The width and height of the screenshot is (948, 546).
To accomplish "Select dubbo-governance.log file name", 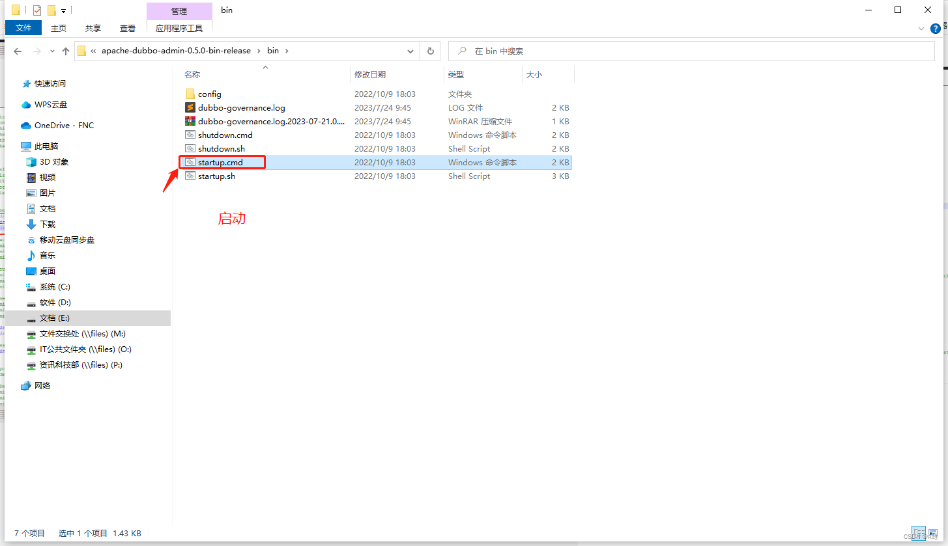I will [242, 107].
